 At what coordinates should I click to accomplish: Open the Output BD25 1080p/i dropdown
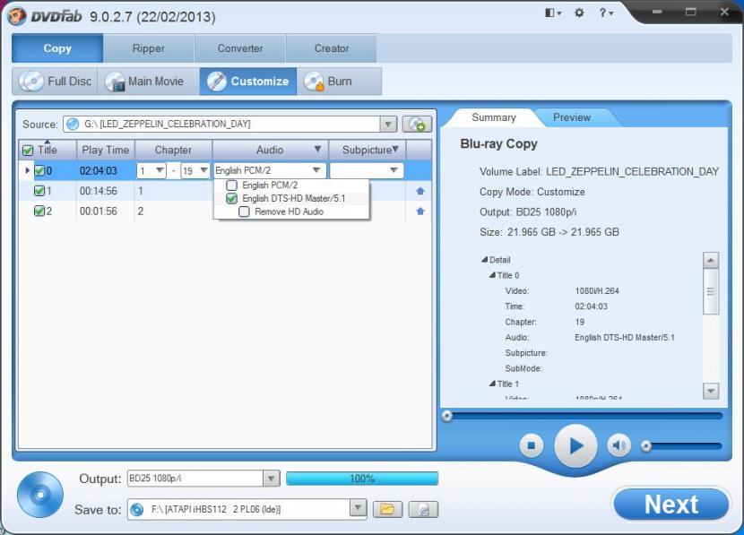(x=271, y=479)
